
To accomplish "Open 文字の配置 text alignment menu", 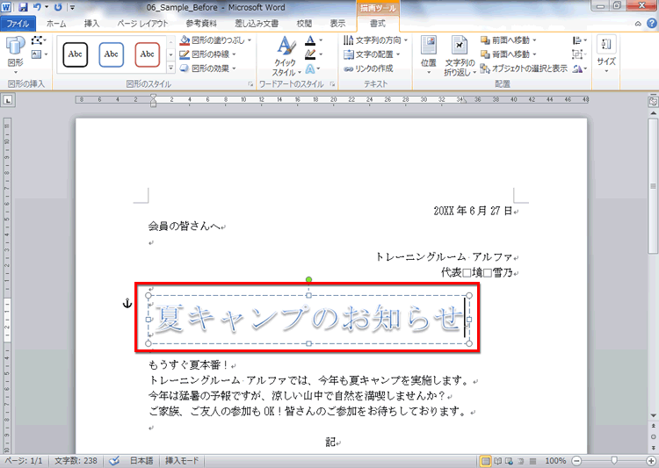I will click(372, 54).
